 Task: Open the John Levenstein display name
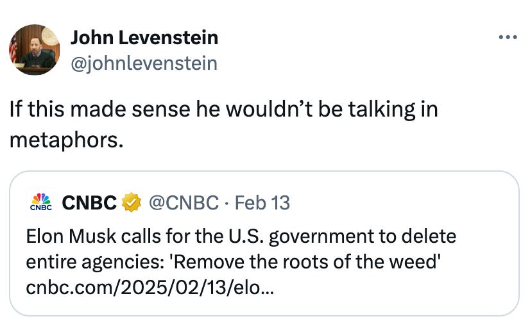point(144,37)
